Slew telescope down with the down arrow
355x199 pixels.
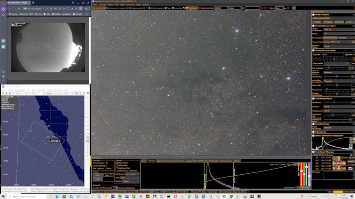(339, 168)
